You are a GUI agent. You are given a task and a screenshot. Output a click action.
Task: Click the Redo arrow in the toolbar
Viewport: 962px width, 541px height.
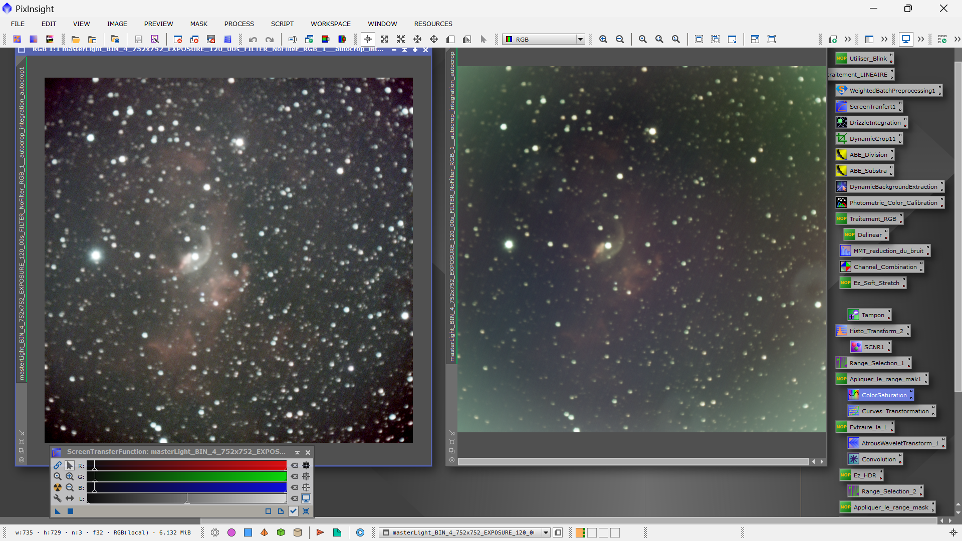click(x=270, y=39)
